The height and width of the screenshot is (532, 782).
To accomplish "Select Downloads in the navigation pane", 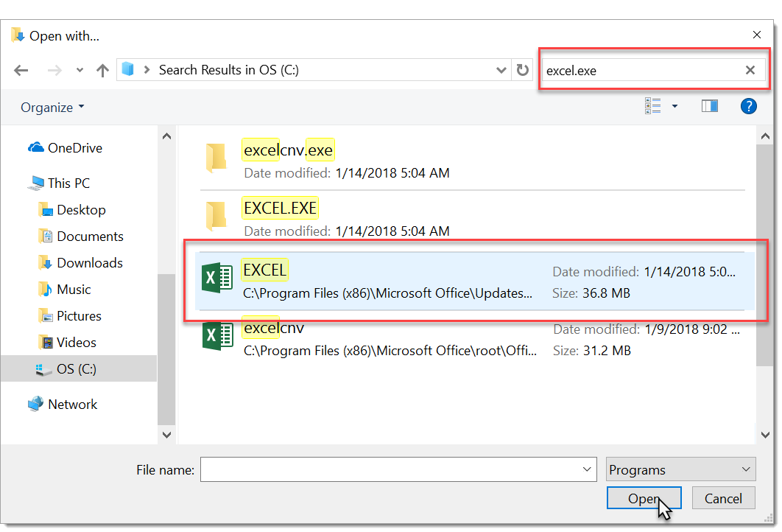I will 89,263.
